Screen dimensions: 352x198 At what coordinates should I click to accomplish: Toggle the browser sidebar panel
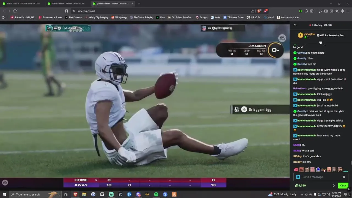326,11
